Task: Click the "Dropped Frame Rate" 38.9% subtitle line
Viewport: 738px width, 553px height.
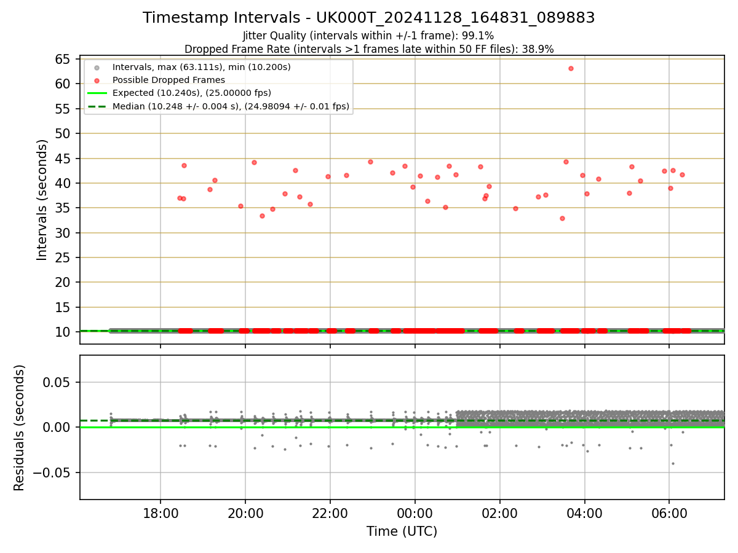Action: coord(369,49)
